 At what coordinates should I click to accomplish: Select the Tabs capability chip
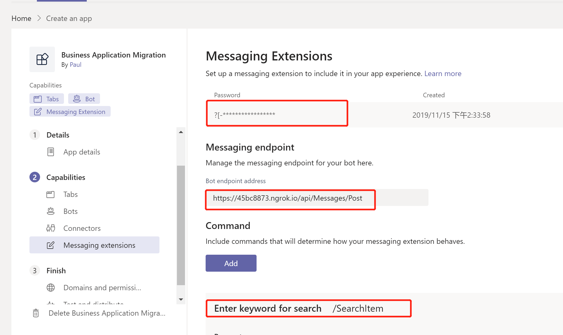[x=47, y=99]
